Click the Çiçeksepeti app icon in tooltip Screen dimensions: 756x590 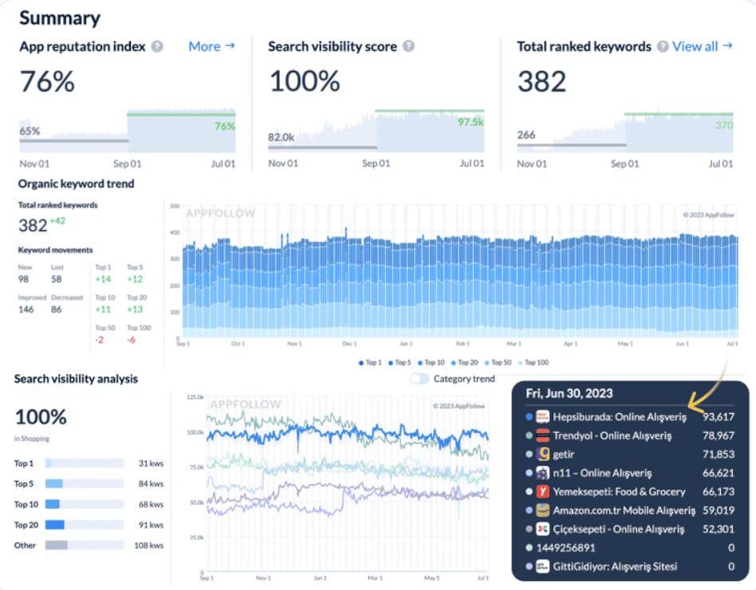coord(543,529)
